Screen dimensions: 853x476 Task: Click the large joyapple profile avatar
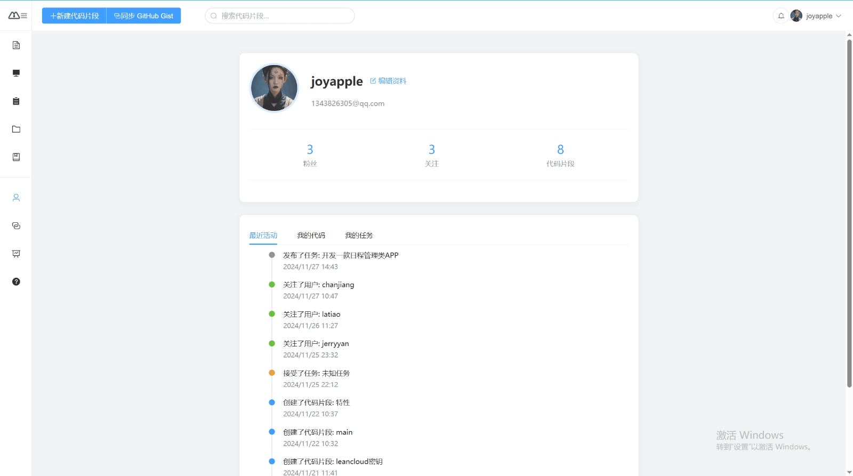[x=274, y=88]
